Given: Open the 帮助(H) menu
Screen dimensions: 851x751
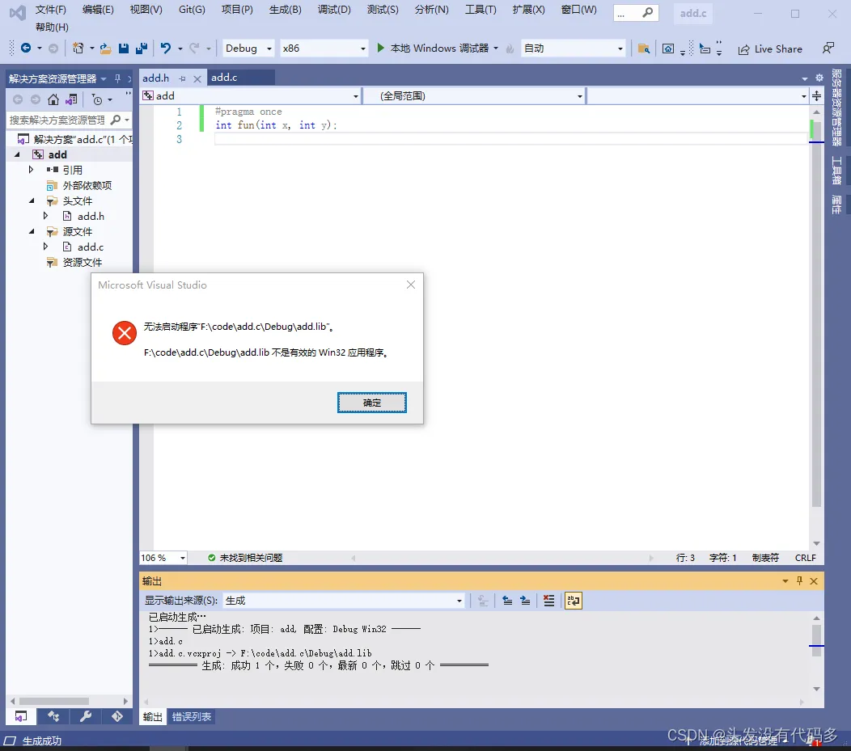Looking at the screenshot, I should point(52,27).
